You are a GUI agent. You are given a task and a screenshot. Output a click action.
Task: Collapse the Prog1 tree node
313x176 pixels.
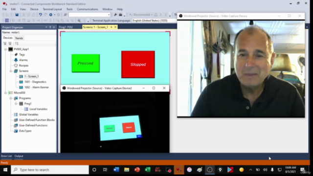[x=16, y=104]
